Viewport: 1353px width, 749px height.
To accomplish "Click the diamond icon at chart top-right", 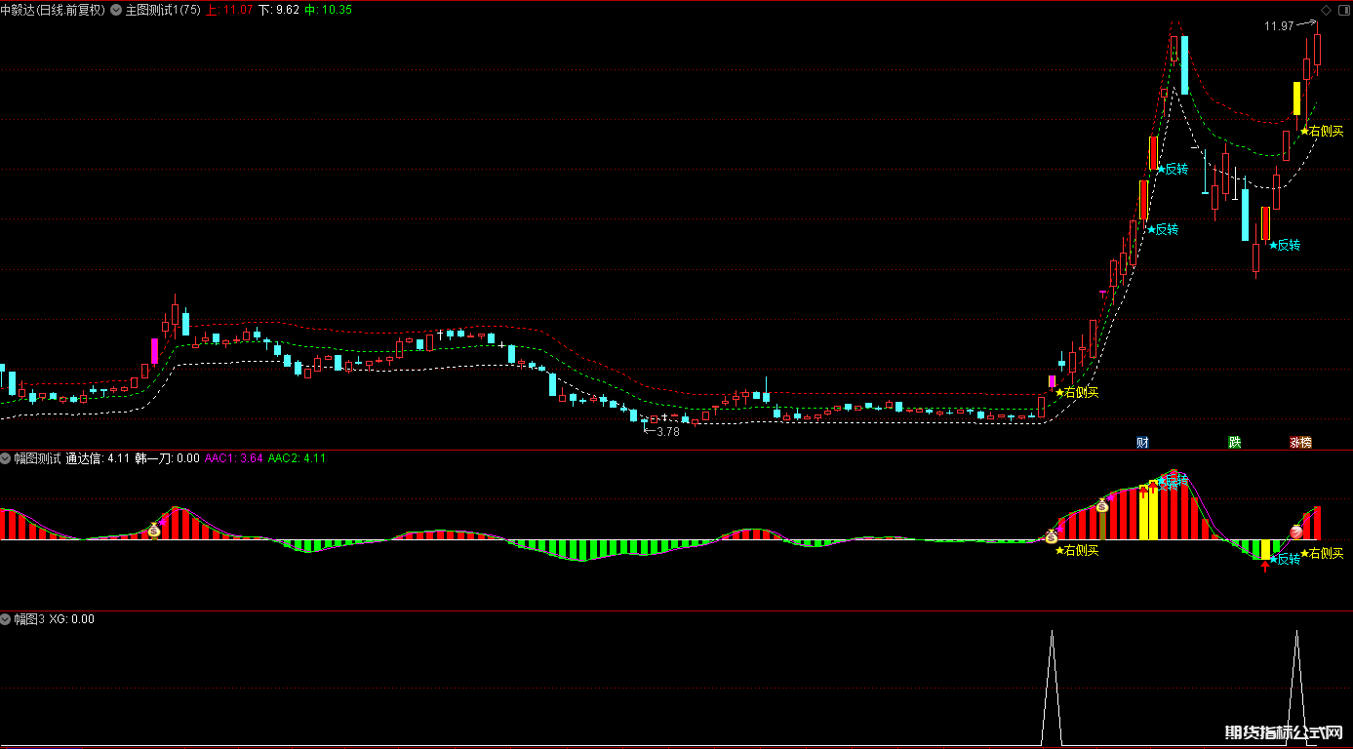I will click(1326, 10).
